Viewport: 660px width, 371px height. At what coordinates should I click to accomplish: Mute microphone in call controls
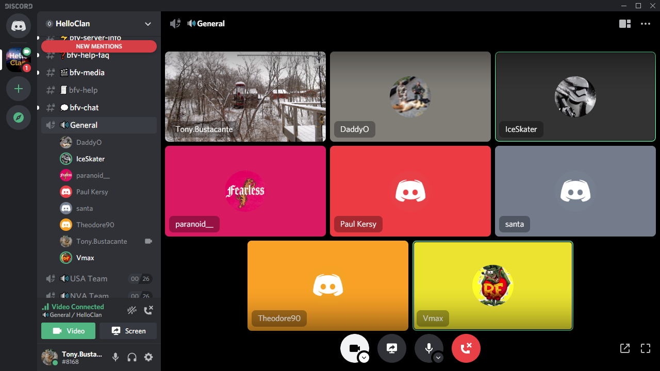tap(429, 348)
